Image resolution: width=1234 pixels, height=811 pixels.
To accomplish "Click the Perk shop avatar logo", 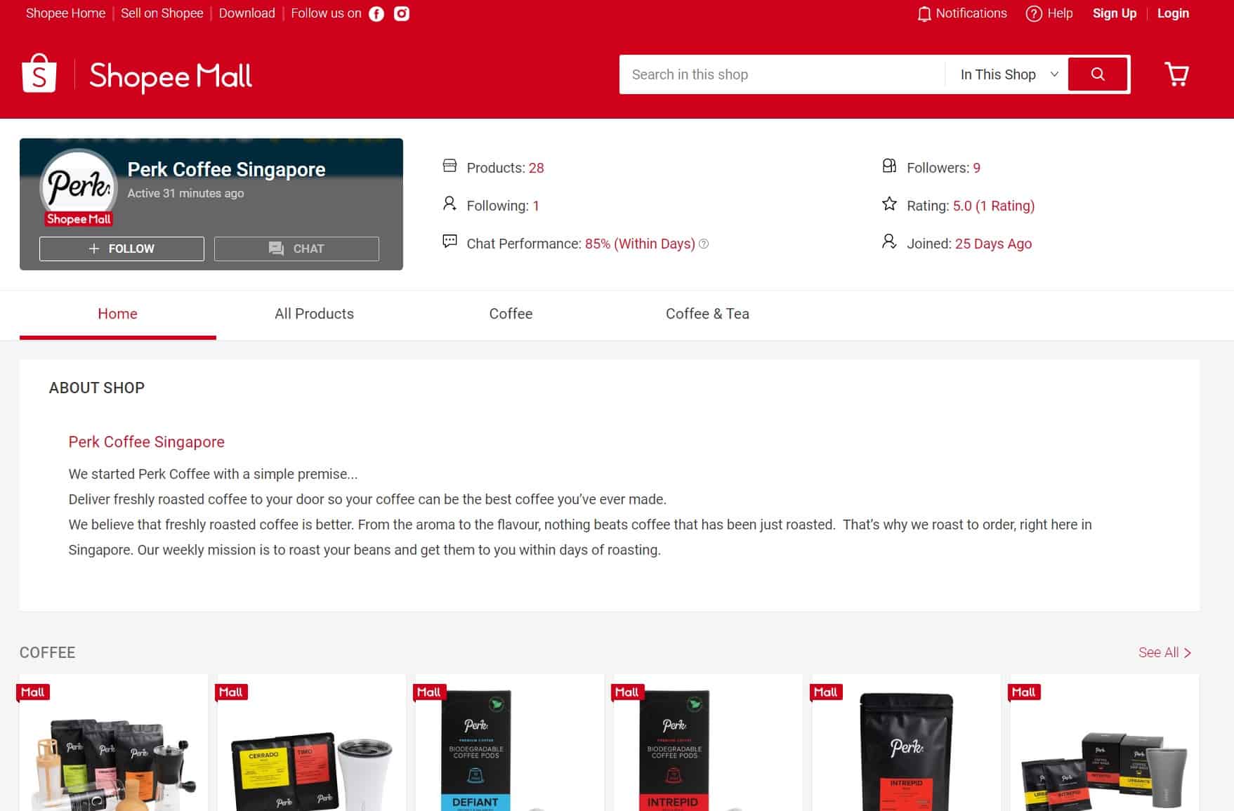I will click(x=79, y=187).
